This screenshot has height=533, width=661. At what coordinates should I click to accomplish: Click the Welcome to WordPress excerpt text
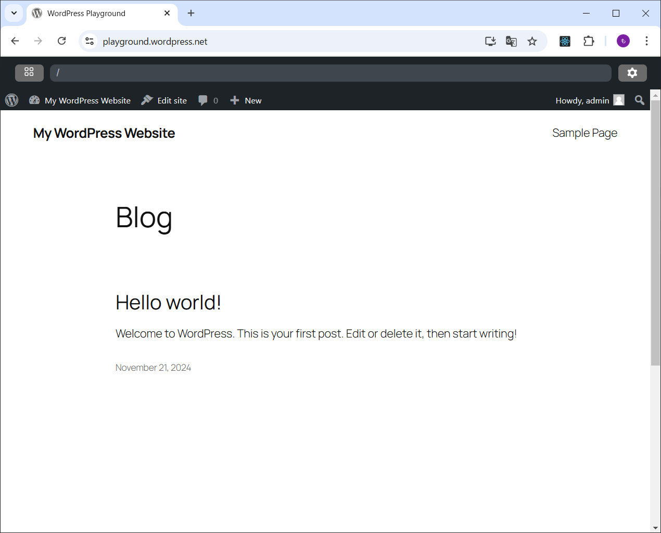316,333
